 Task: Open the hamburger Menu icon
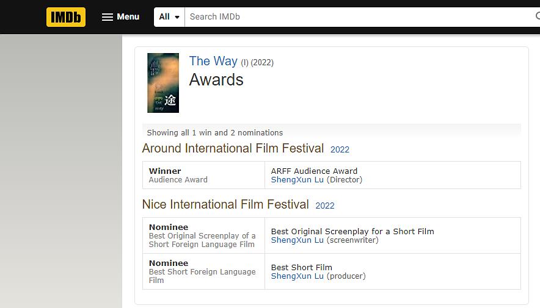click(x=108, y=17)
